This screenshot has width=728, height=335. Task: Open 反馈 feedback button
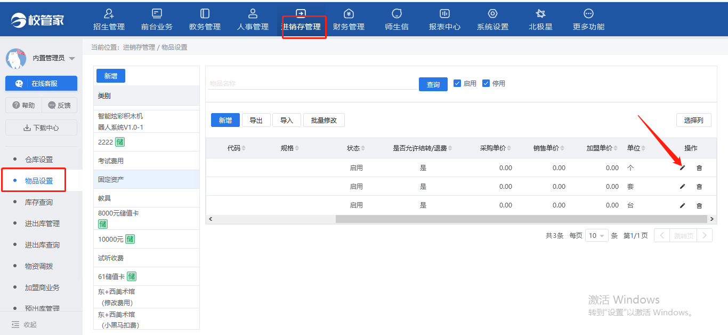point(59,105)
